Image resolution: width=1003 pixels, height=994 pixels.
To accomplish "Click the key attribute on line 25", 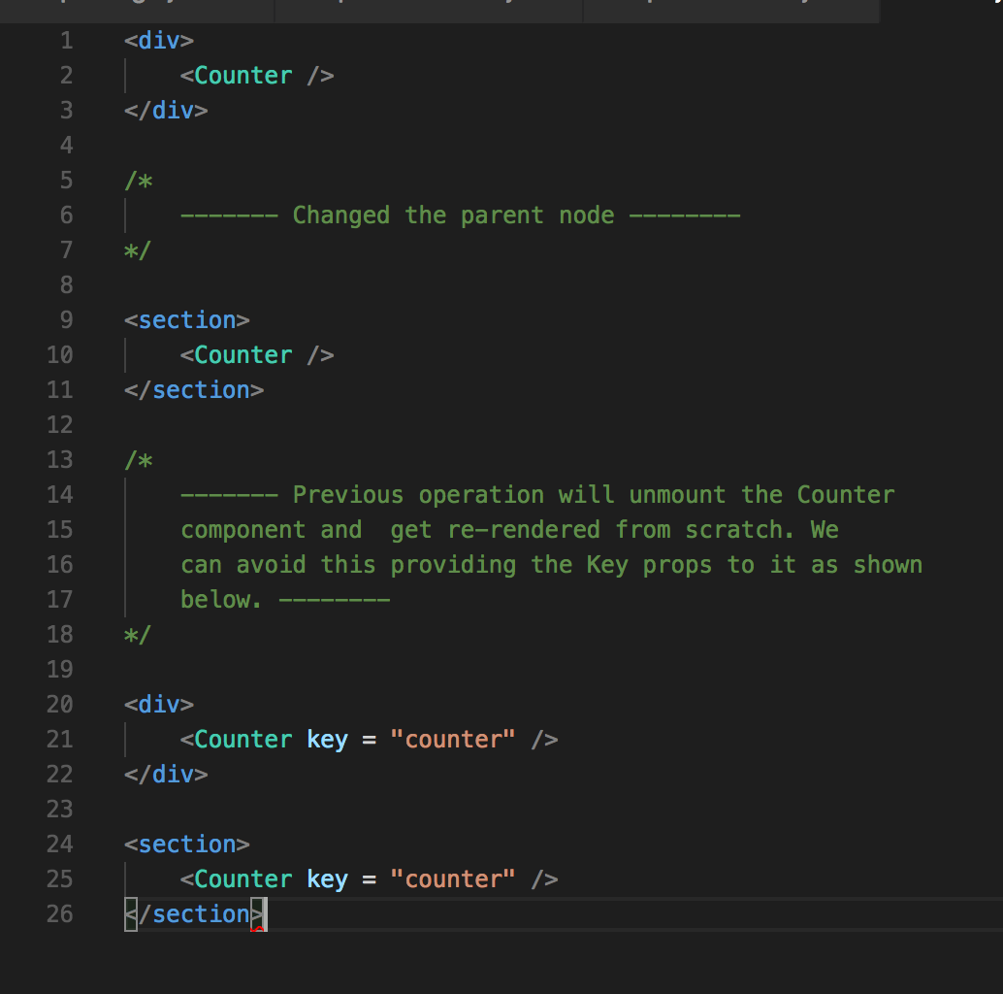I will click(x=327, y=878).
